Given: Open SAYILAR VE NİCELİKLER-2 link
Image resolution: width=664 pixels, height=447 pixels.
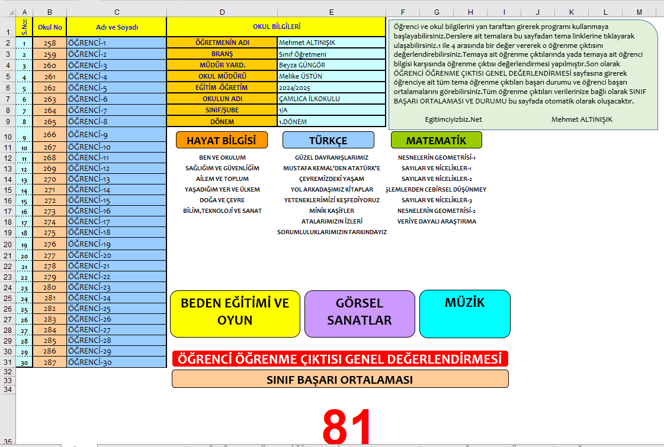Looking at the screenshot, I should click(437, 179).
